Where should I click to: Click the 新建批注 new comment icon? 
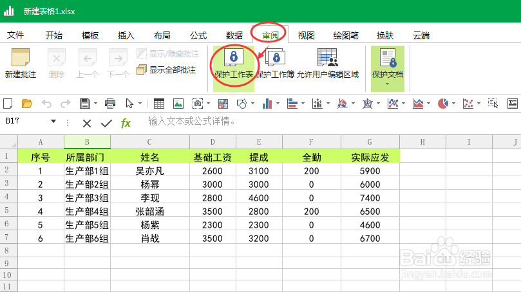tap(20, 57)
